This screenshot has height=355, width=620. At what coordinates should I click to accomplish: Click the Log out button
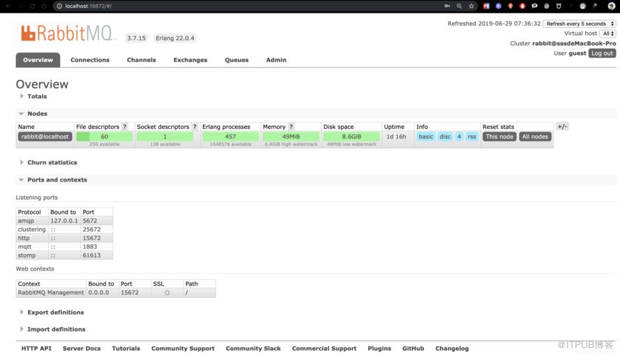click(602, 53)
